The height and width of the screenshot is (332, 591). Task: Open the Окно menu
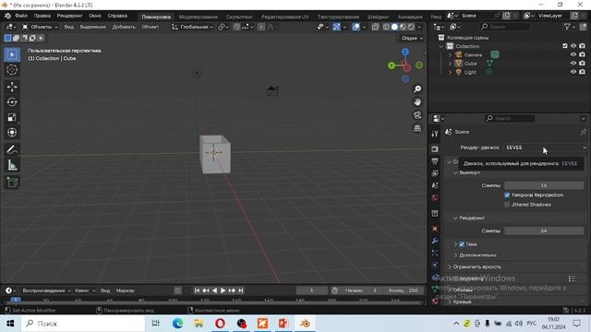(95, 16)
